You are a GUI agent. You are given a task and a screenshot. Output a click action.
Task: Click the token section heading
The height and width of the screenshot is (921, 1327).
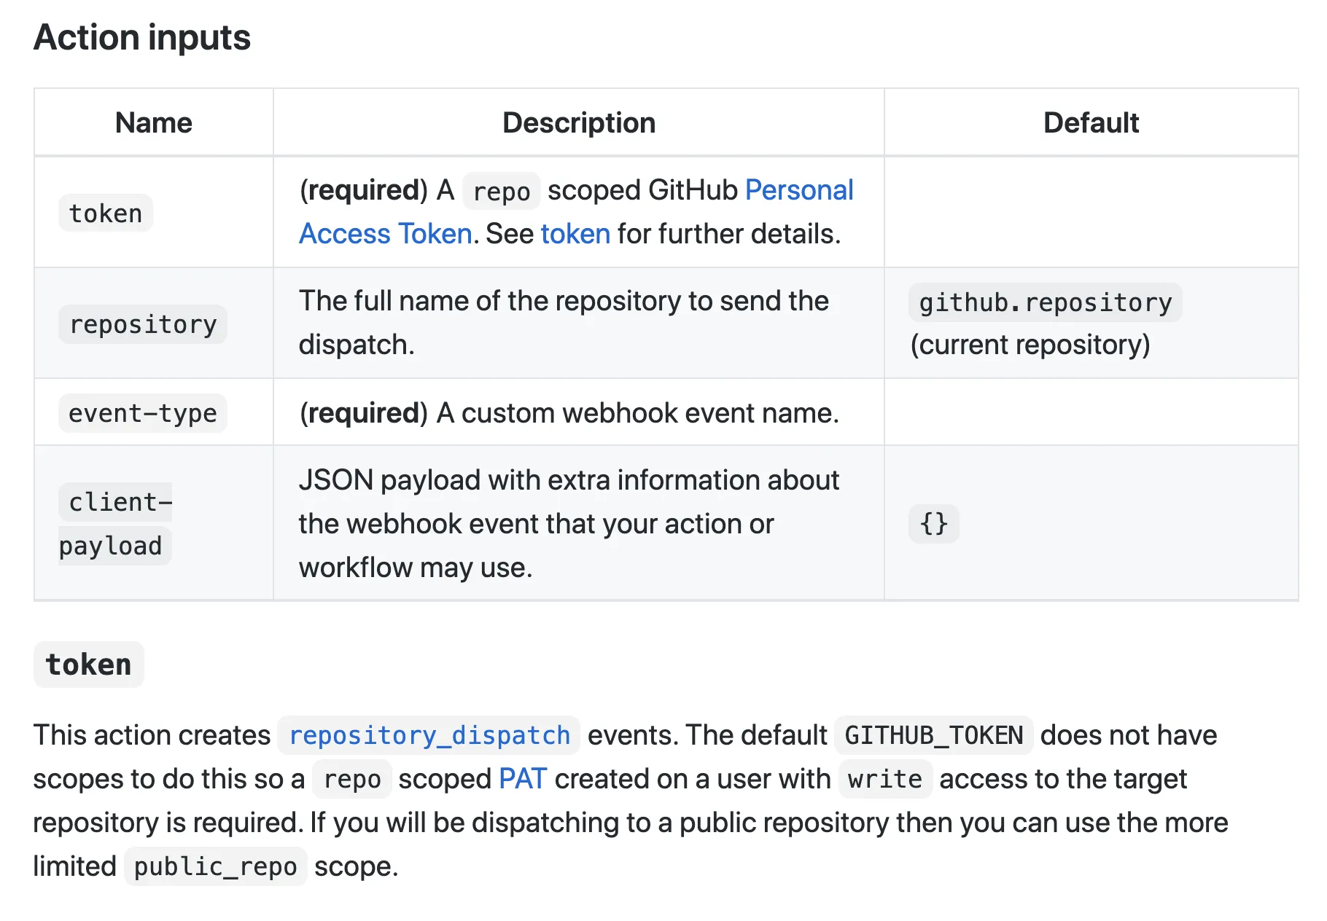pos(89,665)
